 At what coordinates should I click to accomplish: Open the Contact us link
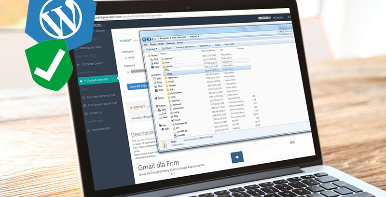(x=96, y=113)
